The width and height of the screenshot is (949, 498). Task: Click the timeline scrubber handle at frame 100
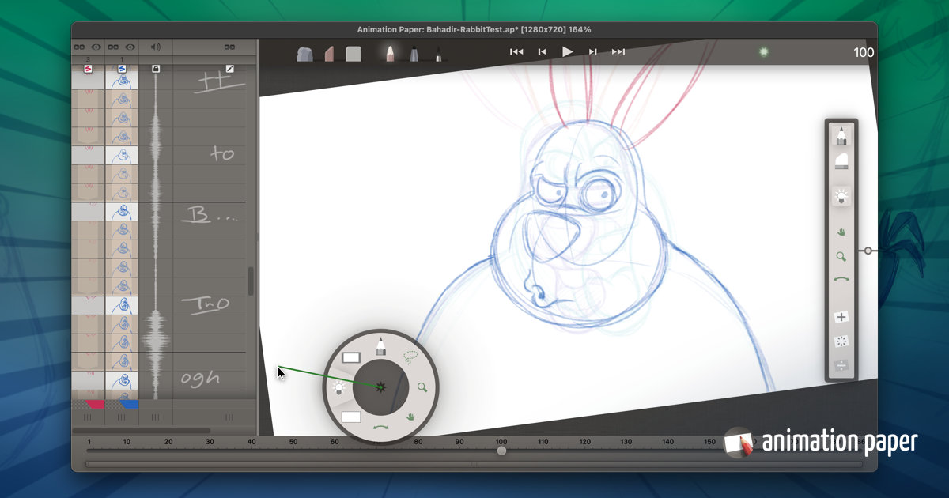point(501,451)
